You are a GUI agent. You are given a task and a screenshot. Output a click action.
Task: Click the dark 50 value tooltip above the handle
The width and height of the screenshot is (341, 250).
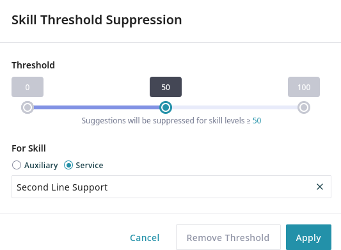[166, 87]
